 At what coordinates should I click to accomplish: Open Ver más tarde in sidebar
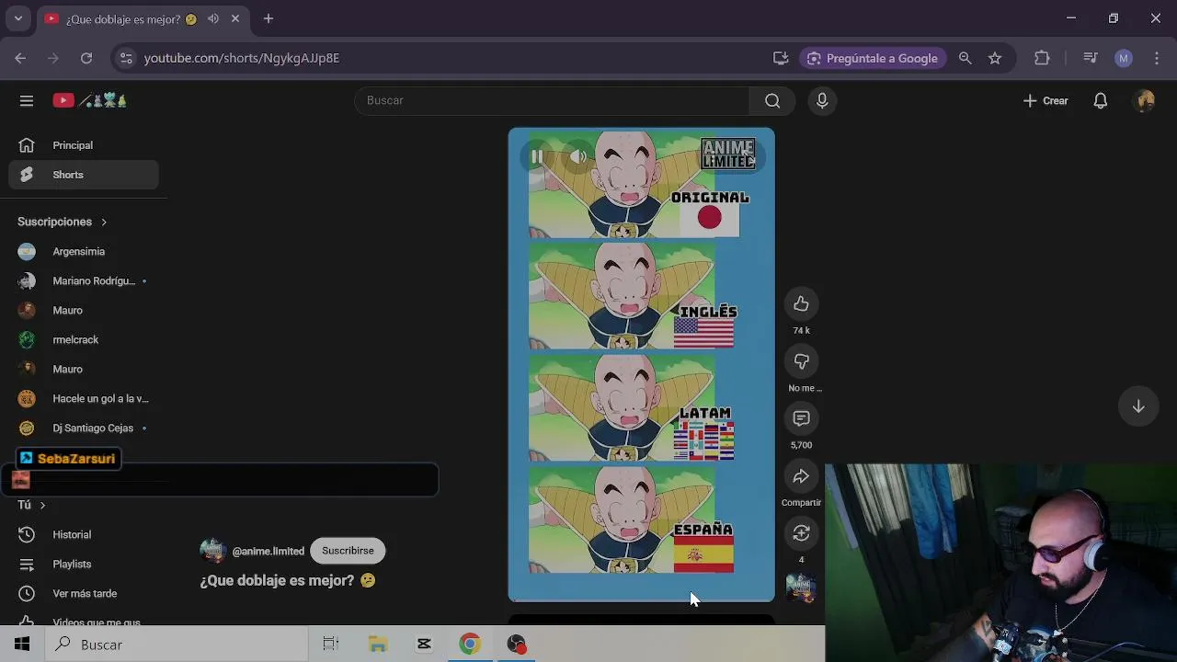tap(84, 593)
